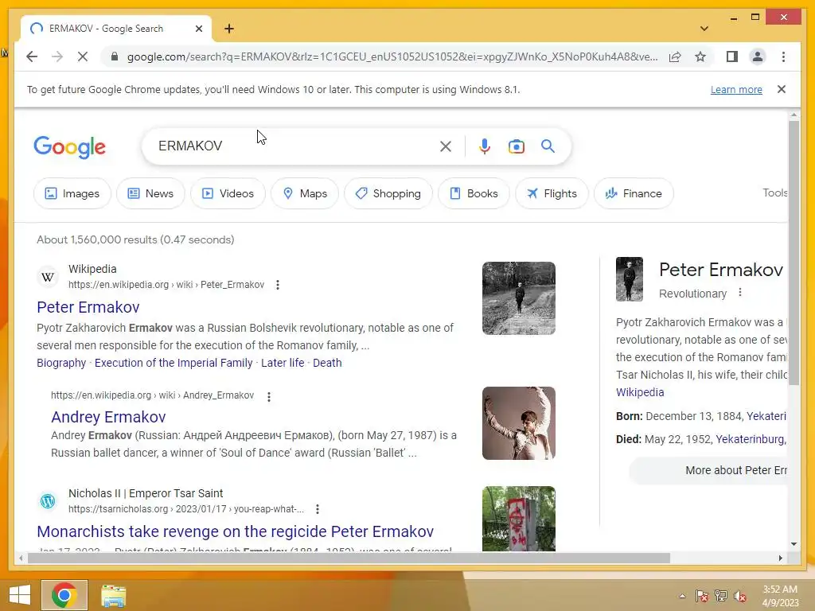Open the muted volume tray icon
This screenshot has width=815, height=611.
click(x=739, y=596)
